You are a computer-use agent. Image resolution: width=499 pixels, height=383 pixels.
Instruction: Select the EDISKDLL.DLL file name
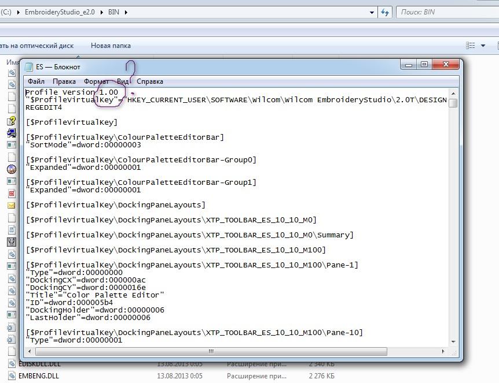(x=39, y=364)
